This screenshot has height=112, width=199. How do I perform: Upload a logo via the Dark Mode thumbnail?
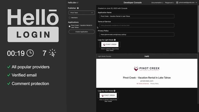click(x=108, y=96)
